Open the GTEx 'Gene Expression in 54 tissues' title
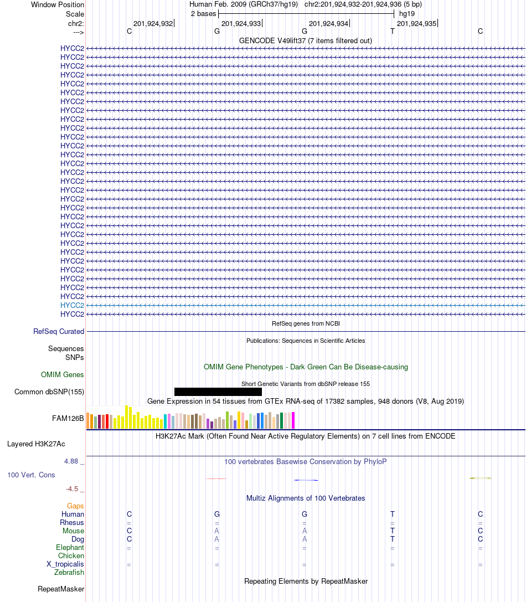Screen dimensions: 526x602 [306, 402]
